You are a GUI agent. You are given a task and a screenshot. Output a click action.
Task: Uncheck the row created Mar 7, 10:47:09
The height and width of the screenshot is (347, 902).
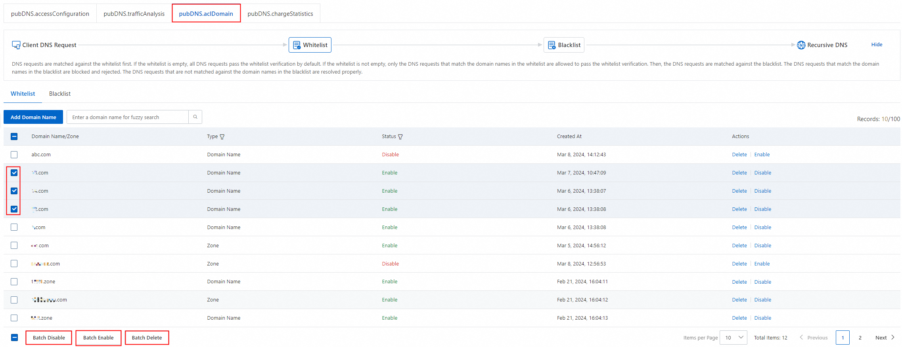[x=14, y=173]
